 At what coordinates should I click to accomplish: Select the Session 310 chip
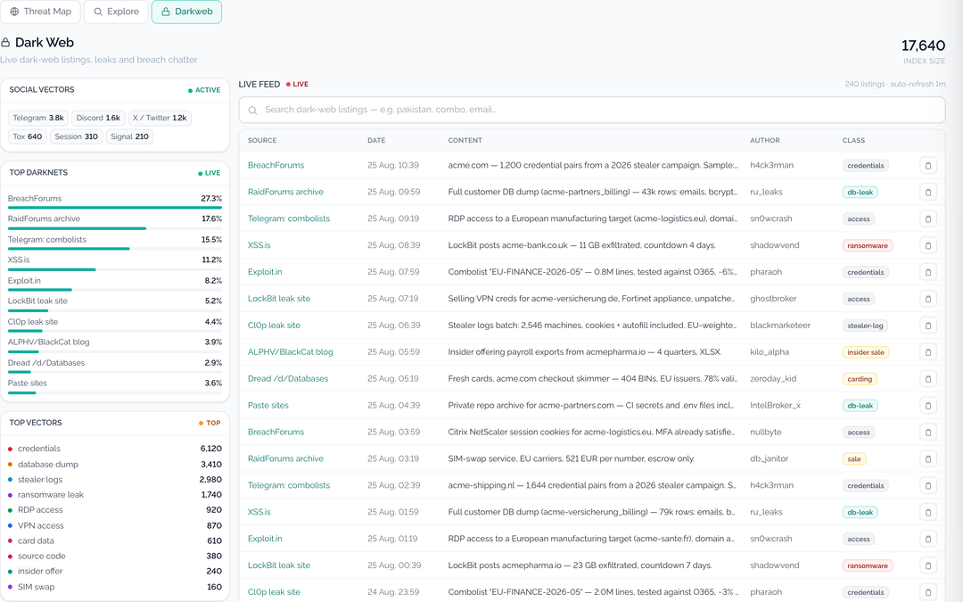pyautogui.click(x=76, y=136)
